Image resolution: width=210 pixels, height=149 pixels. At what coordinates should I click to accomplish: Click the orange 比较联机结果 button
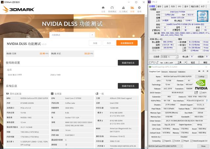pyautogui.click(x=127, y=43)
